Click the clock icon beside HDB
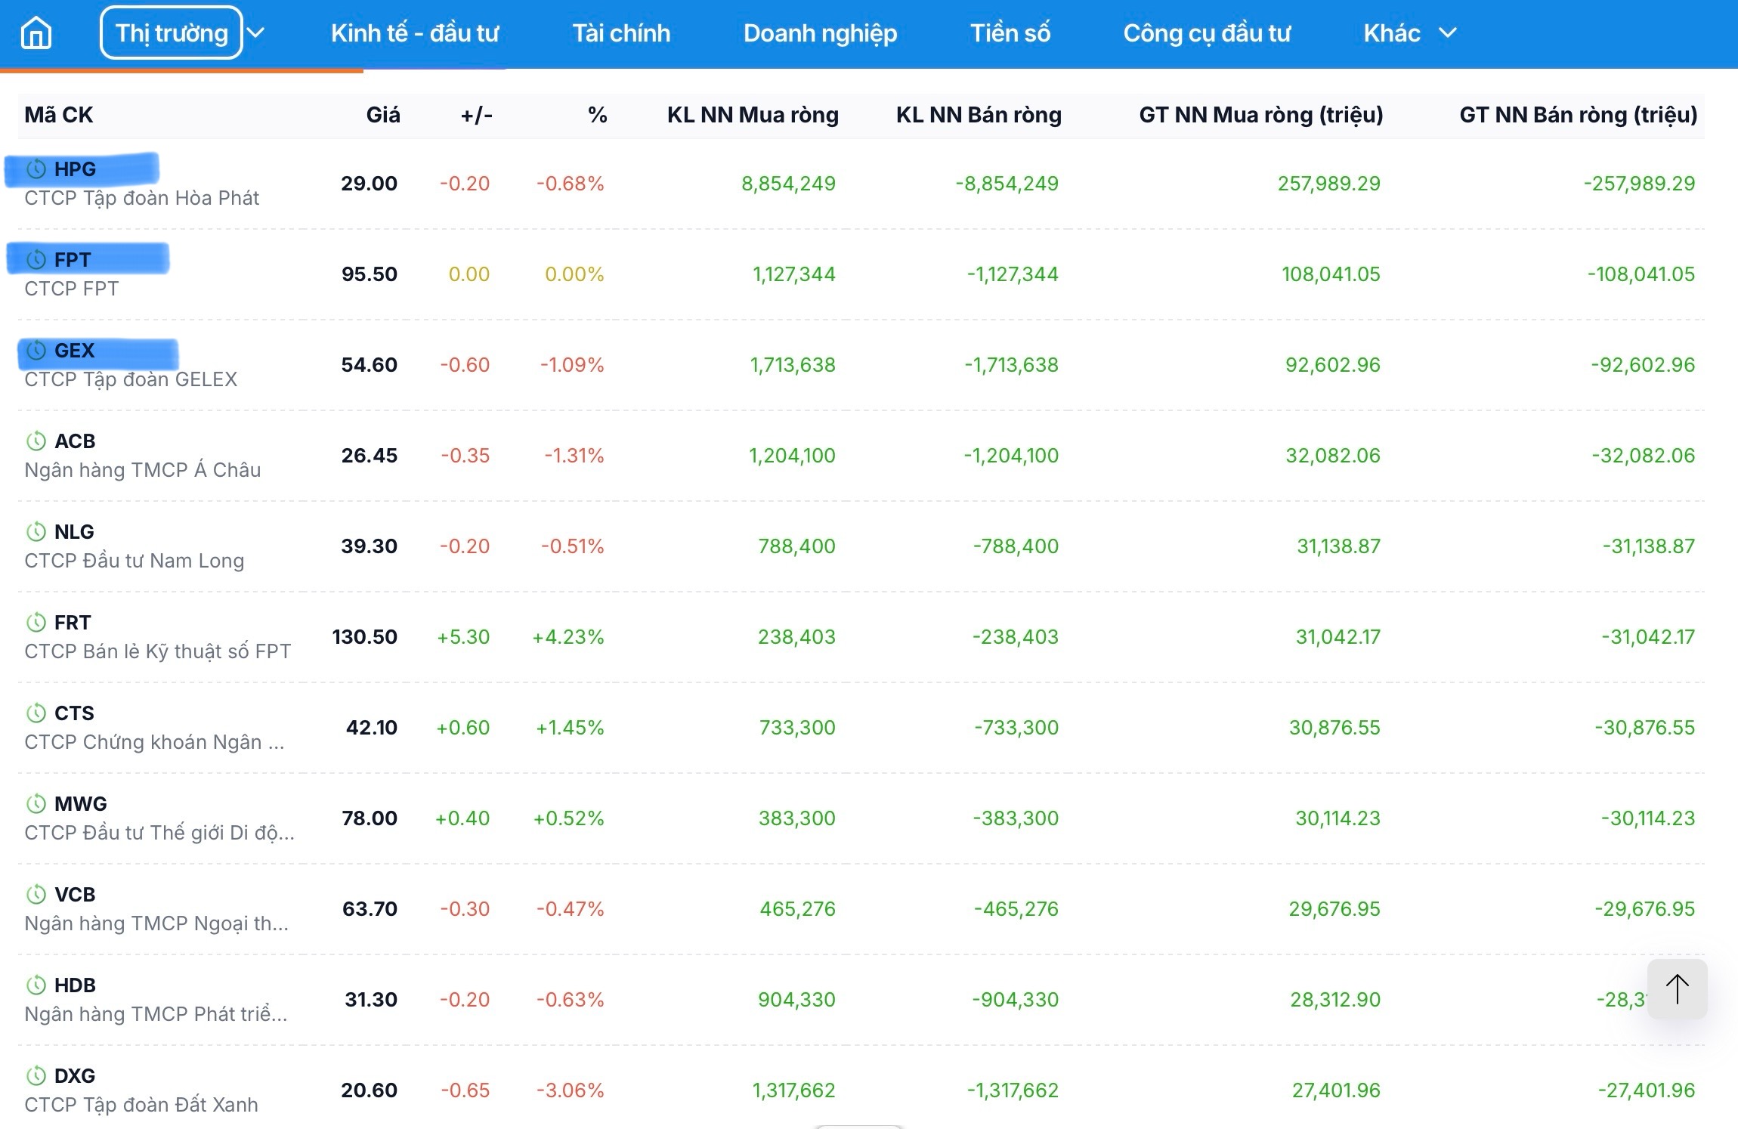This screenshot has height=1129, width=1738. [x=36, y=985]
